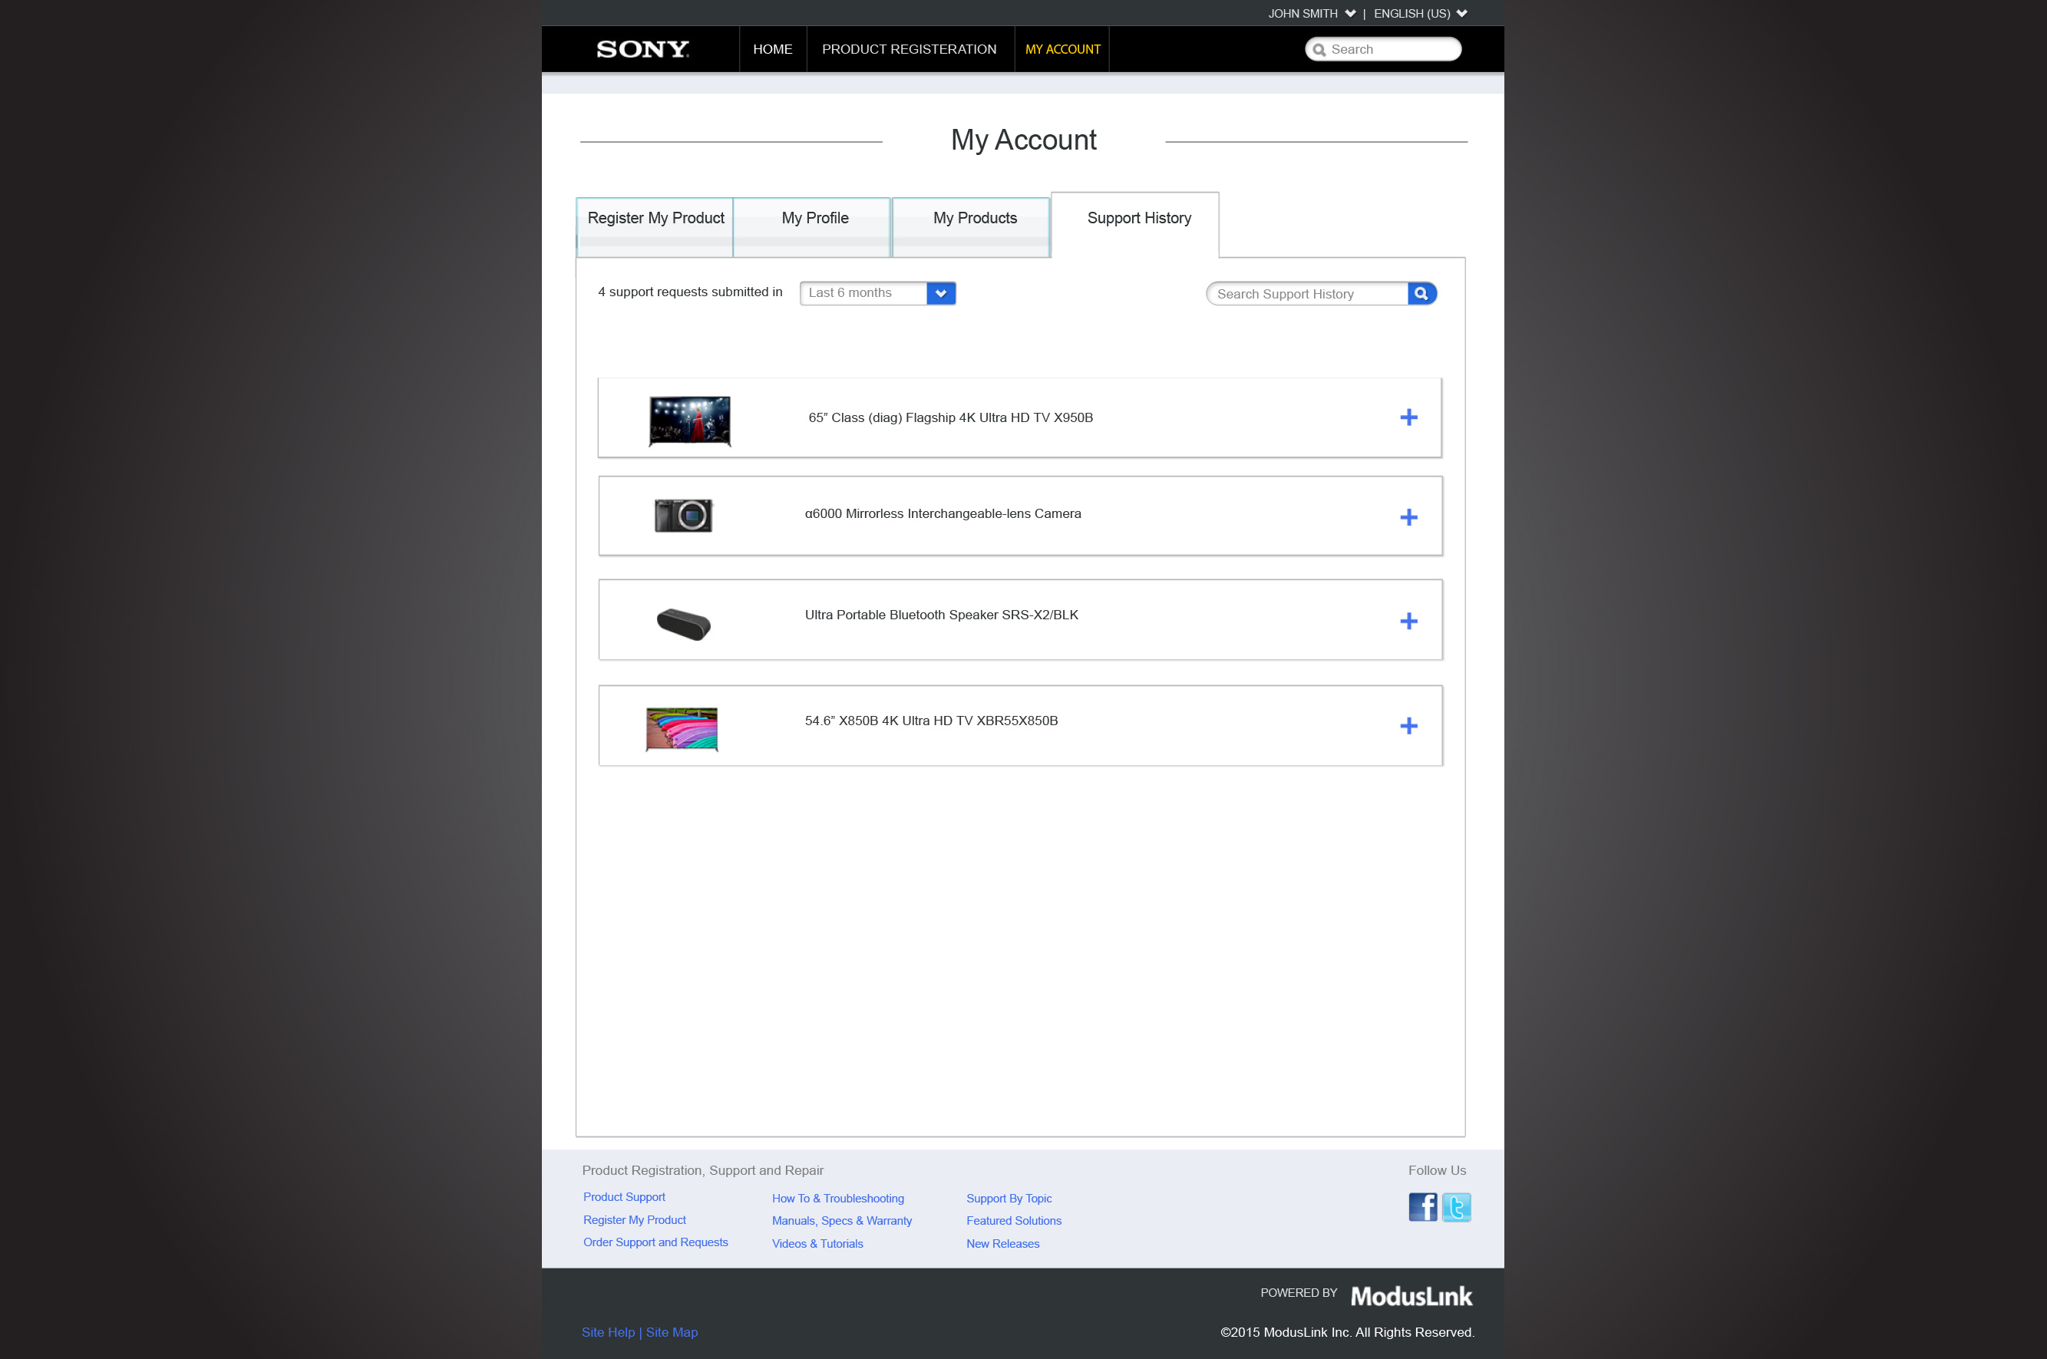Open Manuals, Specs & Warranty link

coord(841,1220)
